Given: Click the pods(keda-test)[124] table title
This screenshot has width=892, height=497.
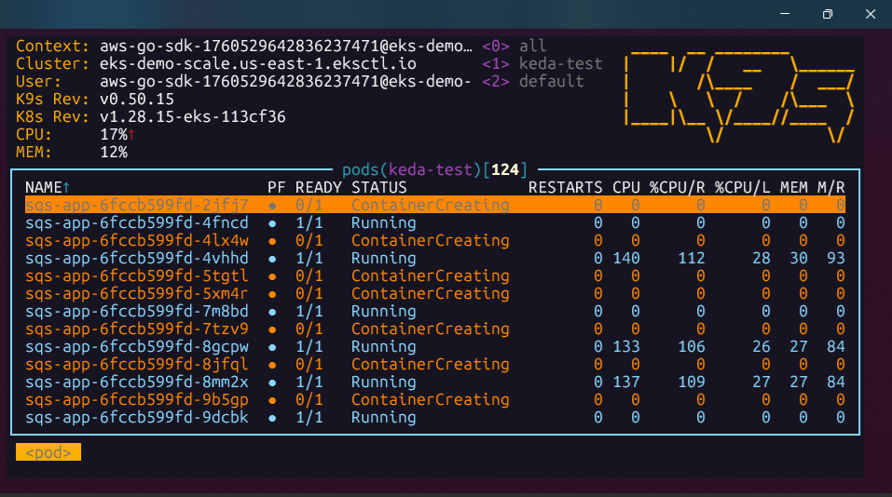Looking at the screenshot, I should click(434, 169).
